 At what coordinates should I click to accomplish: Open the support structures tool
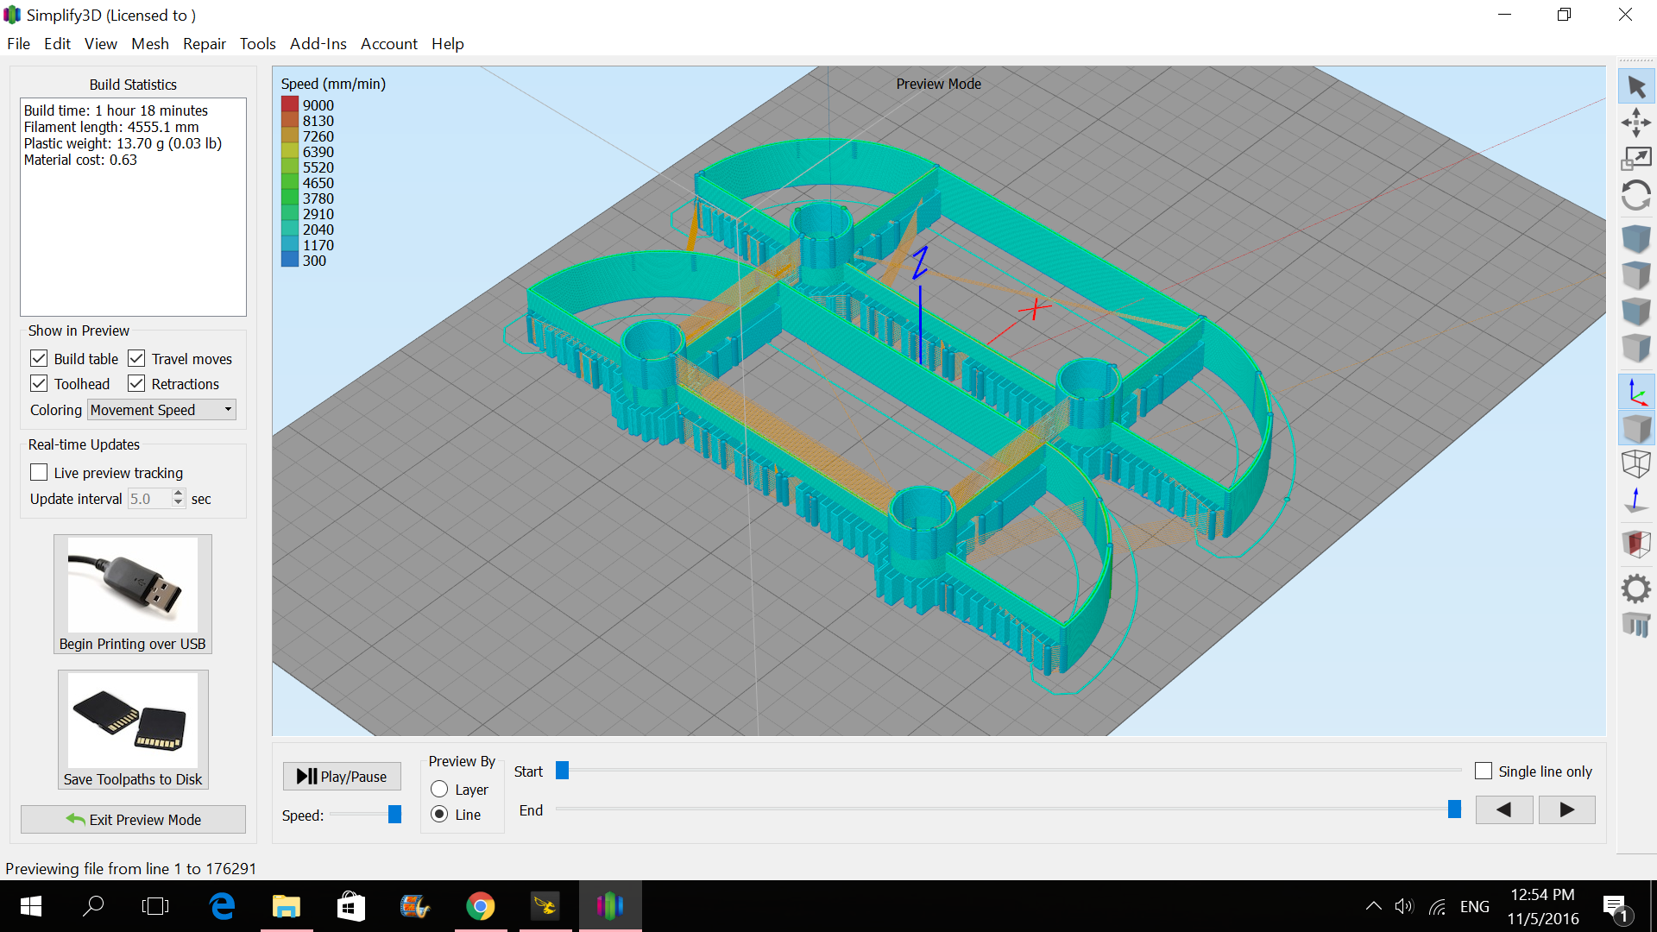coord(1636,625)
